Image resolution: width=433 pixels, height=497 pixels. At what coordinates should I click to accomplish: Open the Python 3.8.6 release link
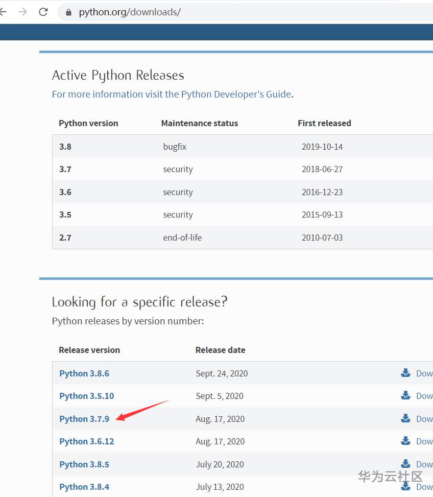coord(84,373)
